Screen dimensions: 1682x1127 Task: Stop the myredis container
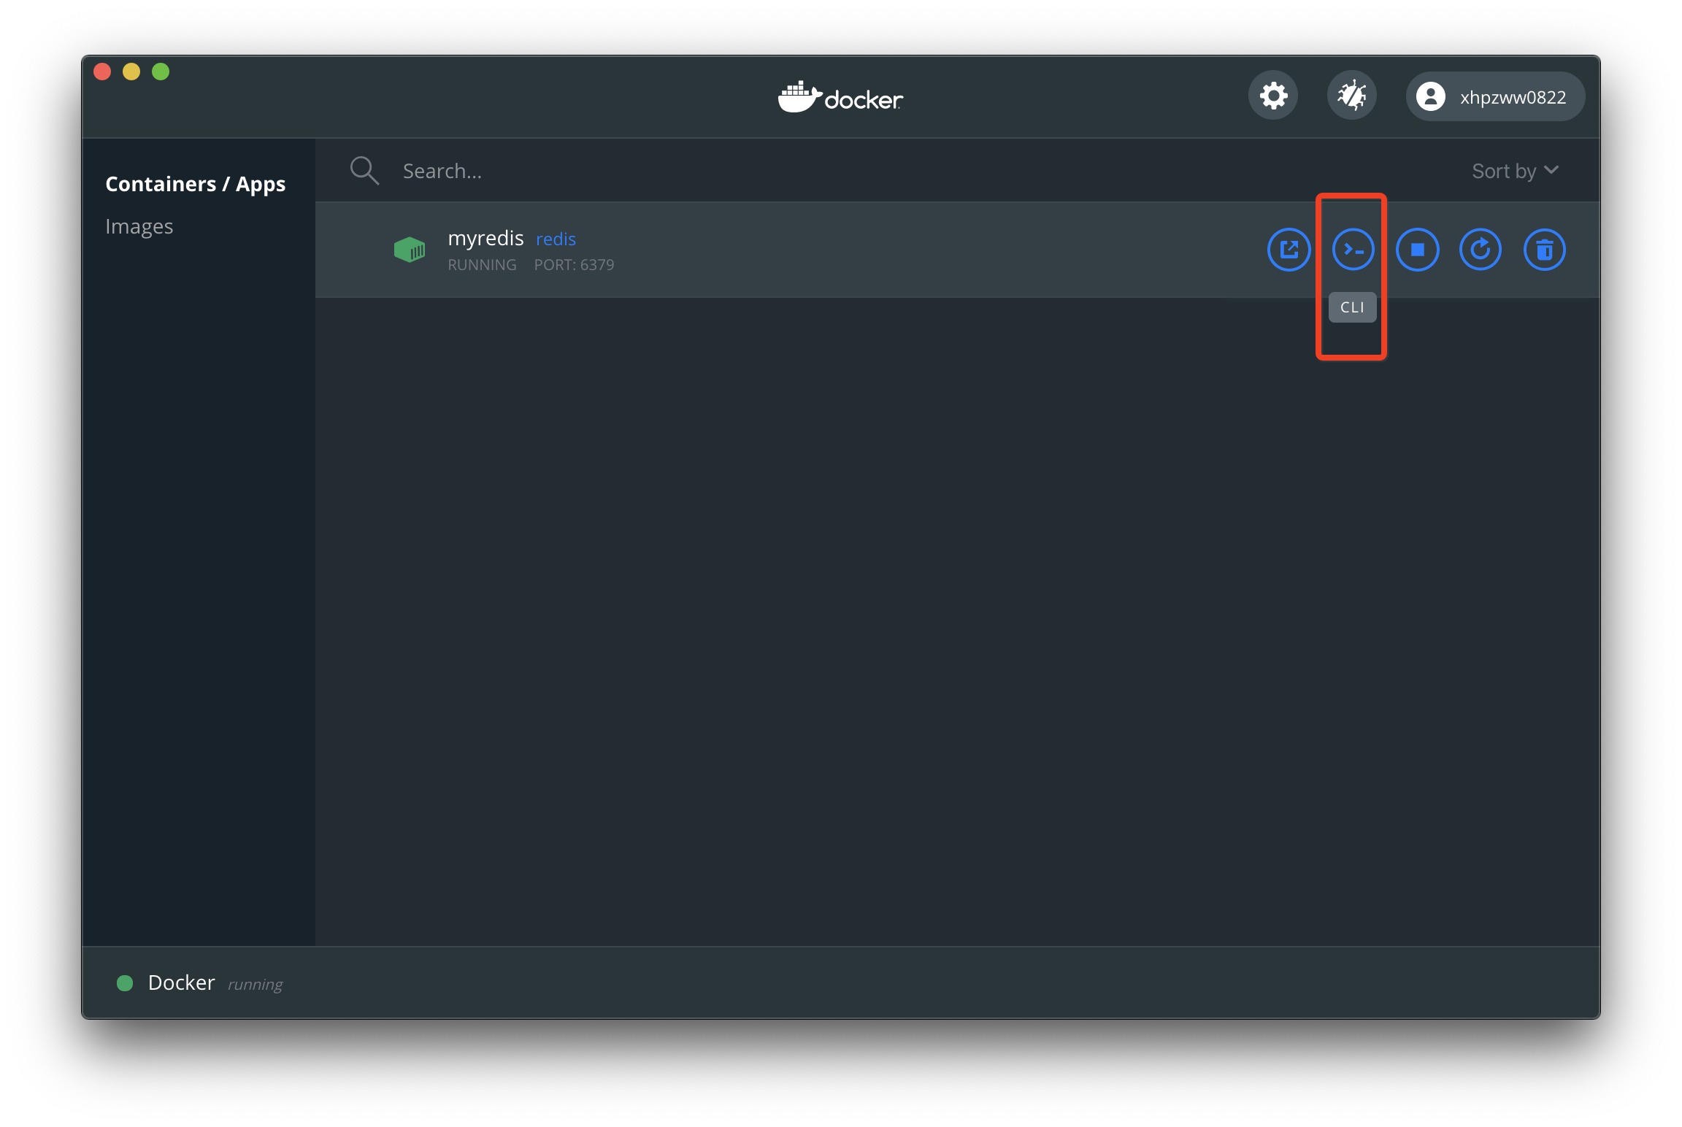1417,250
